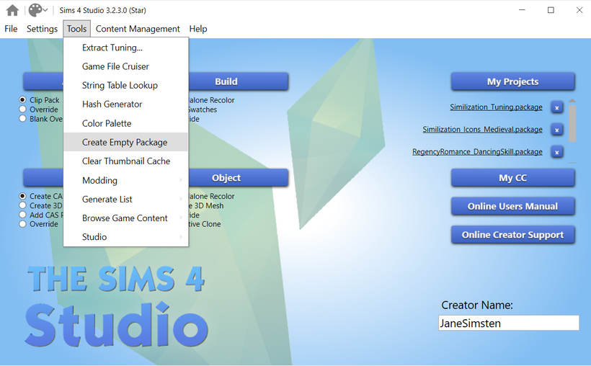Open the Similization_Tuning.package project link
Viewport: 591px width, 366px height.
tap(496, 107)
